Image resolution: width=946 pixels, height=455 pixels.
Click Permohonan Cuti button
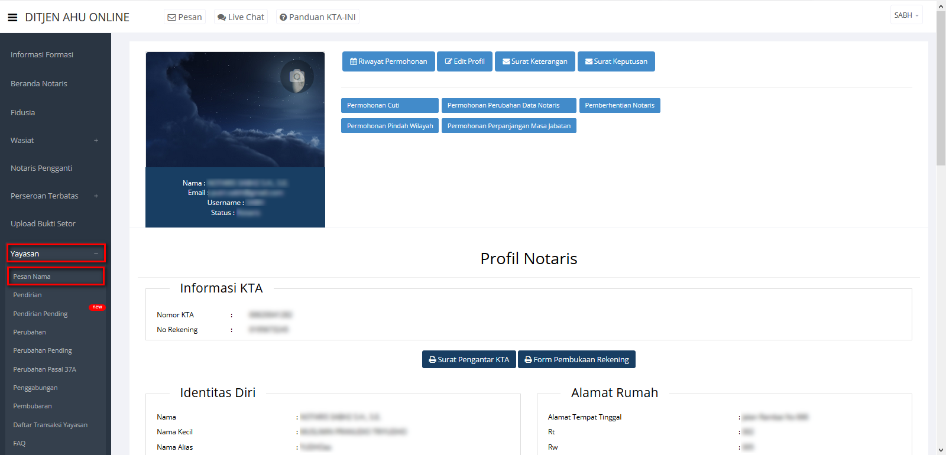click(390, 105)
